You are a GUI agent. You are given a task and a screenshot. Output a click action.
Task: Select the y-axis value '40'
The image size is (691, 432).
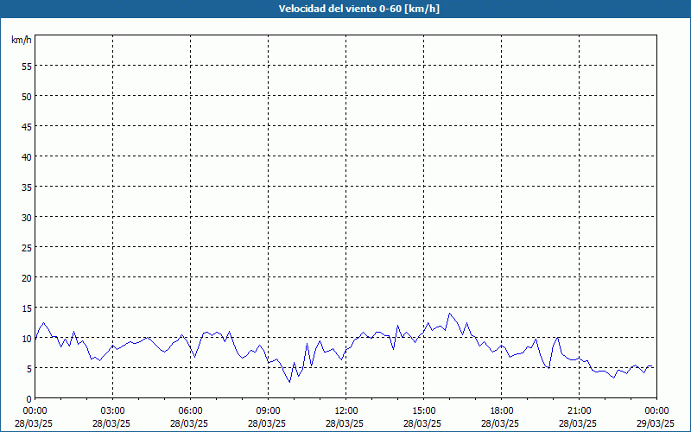tap(26, 157)
